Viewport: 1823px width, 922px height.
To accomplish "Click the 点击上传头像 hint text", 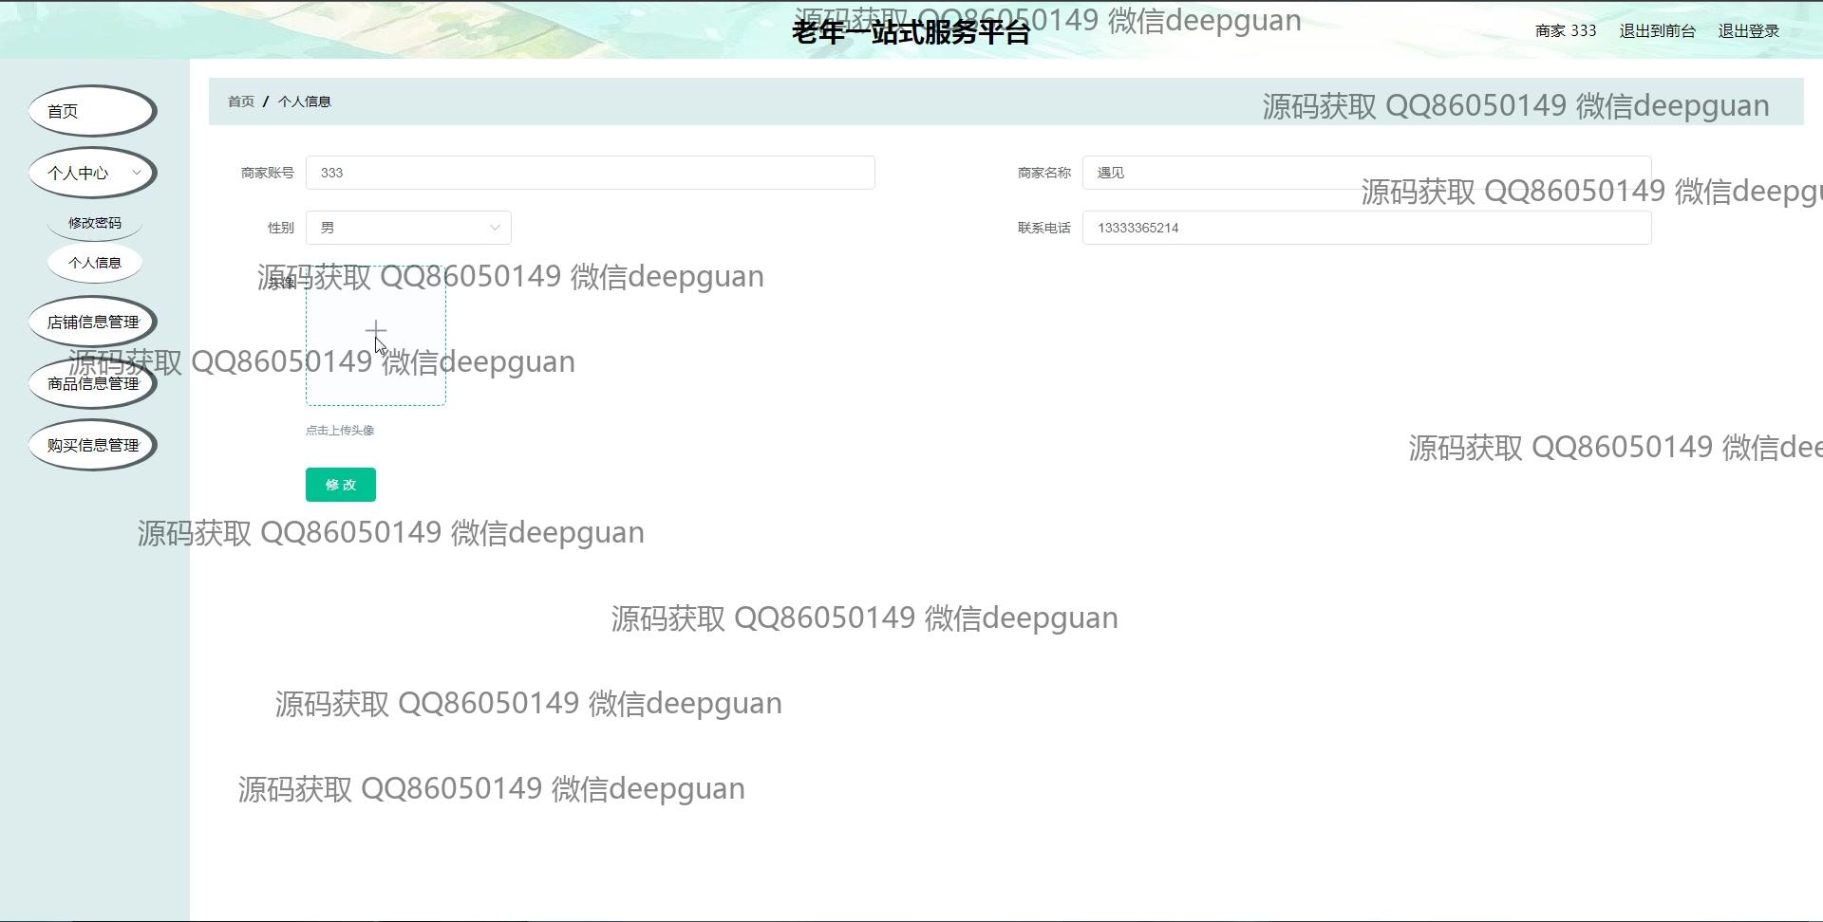I will click(x=340, y=431).
